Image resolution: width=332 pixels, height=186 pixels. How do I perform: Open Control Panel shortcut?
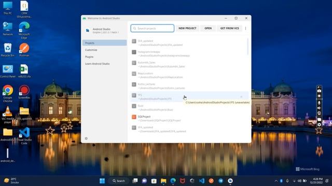pyautogui.click(x=8, y=71)
